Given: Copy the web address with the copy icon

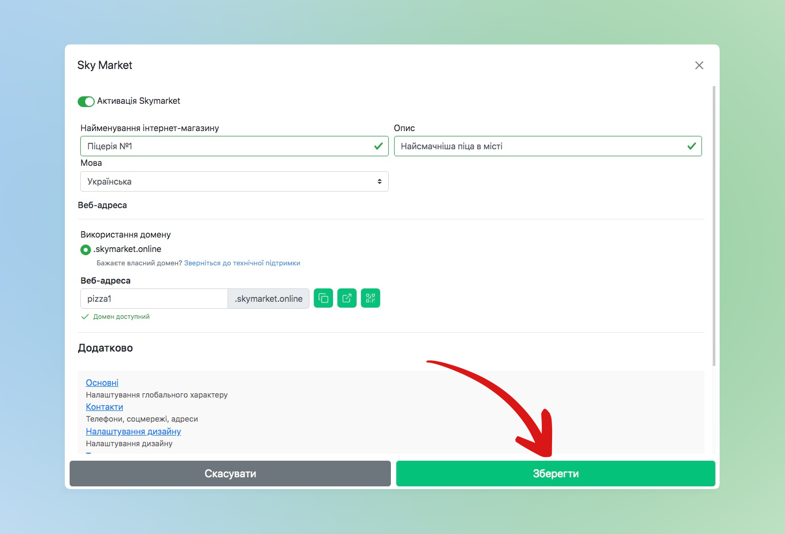Looking at the screenshot, I should click(x=323, y=298).
